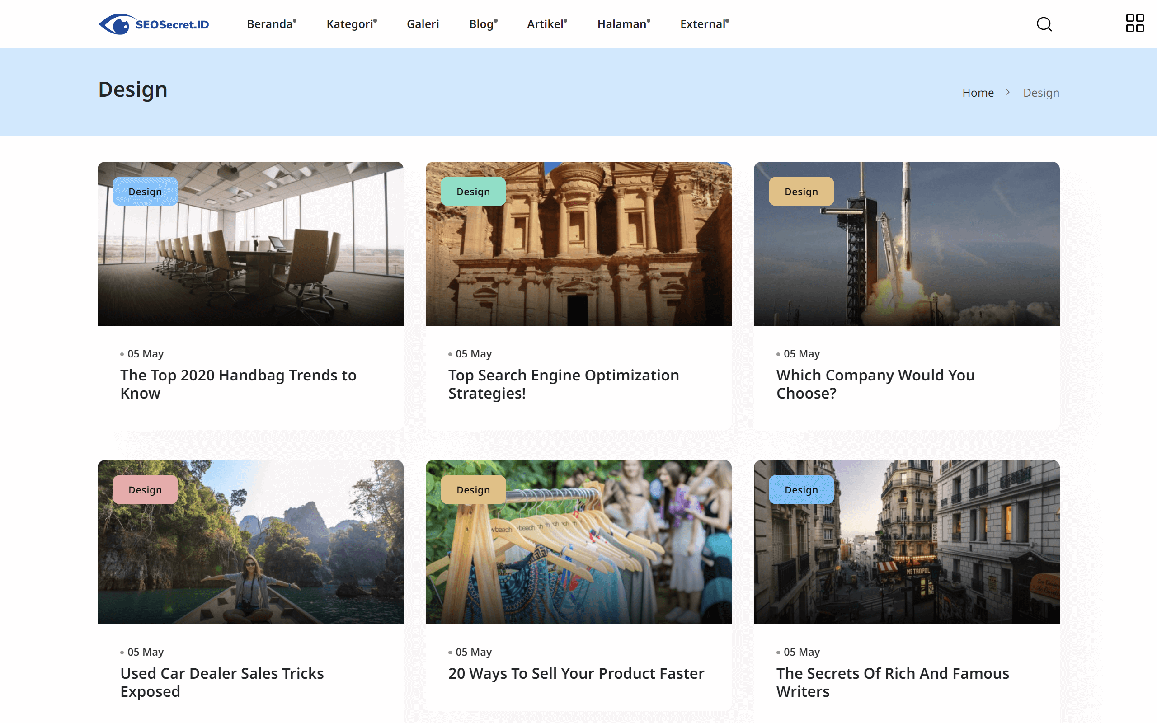Open the post titled Top Search Engine Optimization Strategies!

point(563,384)
